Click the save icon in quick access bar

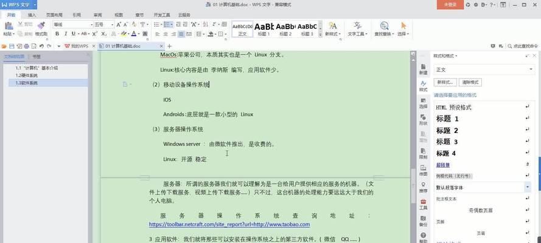[x=12, y=46]
